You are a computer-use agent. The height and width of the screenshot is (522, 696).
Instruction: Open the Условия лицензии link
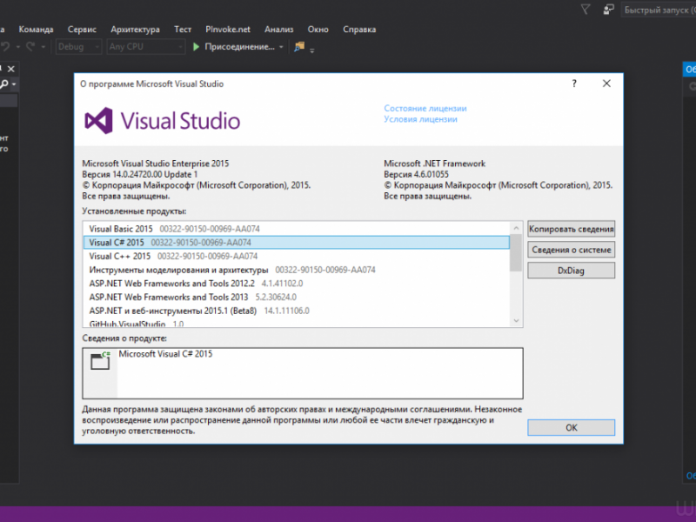pos(420,119)
